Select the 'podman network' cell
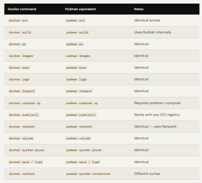 tap(79, 126)
